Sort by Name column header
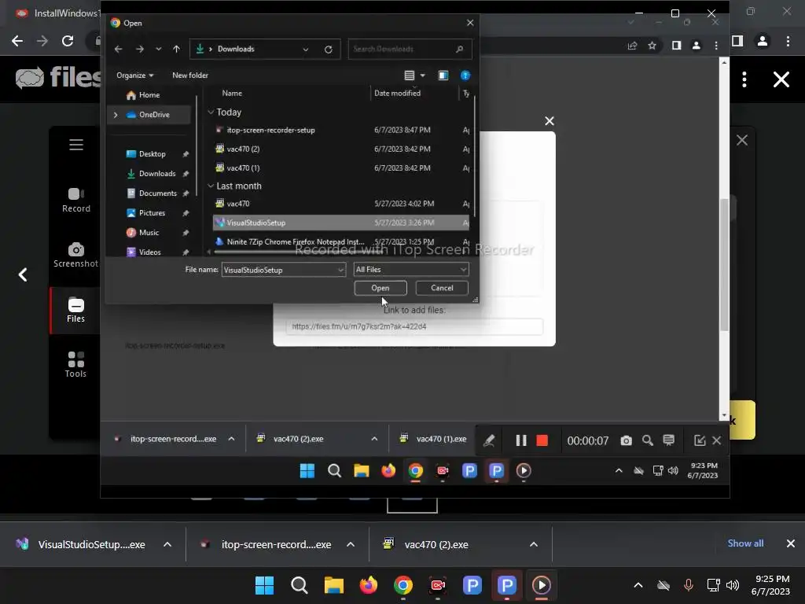 pos(232,93)
